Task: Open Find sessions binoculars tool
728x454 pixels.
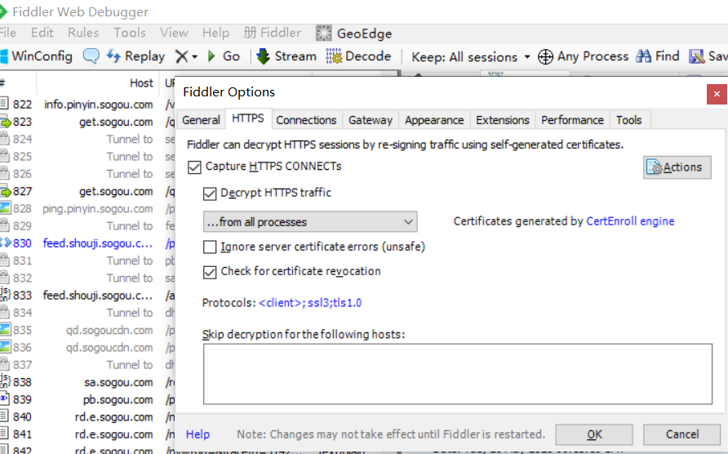Action: (x=658, y=56)
